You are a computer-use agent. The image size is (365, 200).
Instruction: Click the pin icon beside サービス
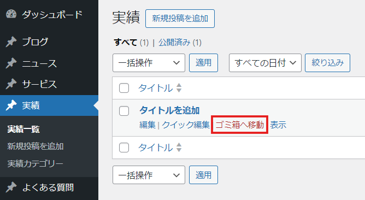(x=11, y=84)
